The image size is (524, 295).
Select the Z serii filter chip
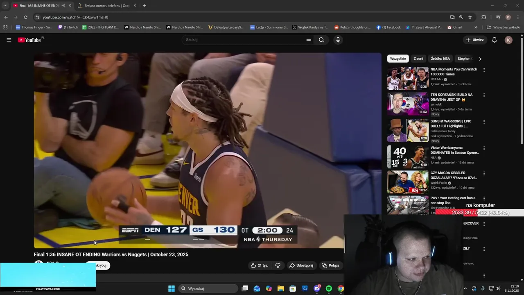click(418, 59)
